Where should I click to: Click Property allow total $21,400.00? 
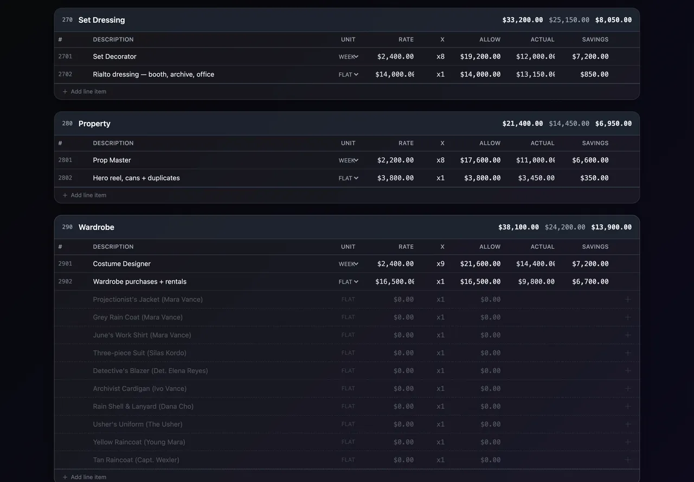523,124
